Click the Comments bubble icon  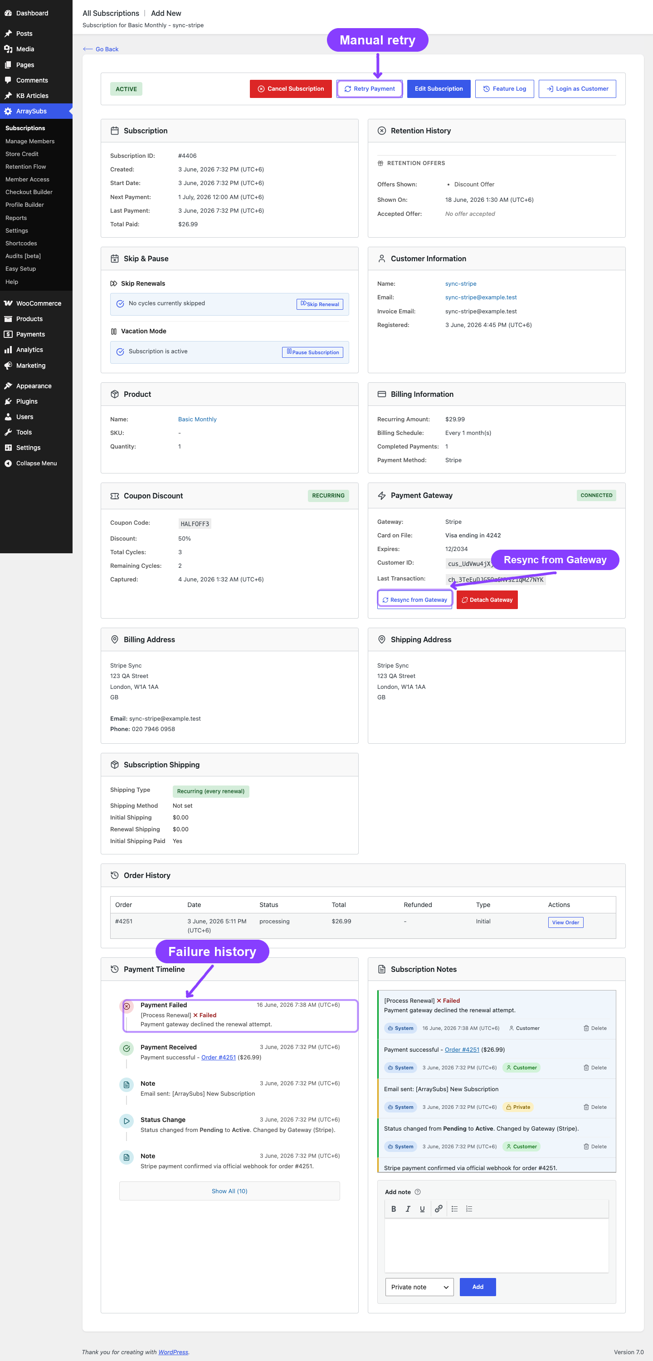coord(8,80)
